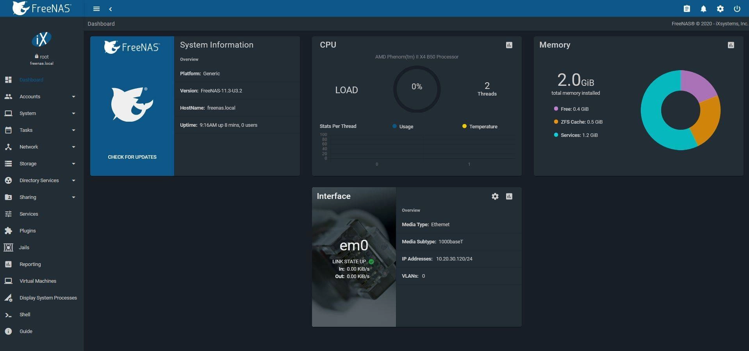Click the Usage legend blue dot
Screen dimensions: 749x351
[x=394, y=126]
